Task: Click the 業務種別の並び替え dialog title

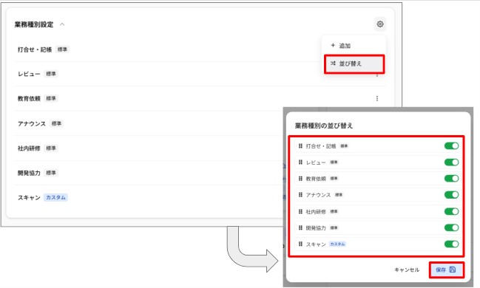Action: tap(324, 126)
